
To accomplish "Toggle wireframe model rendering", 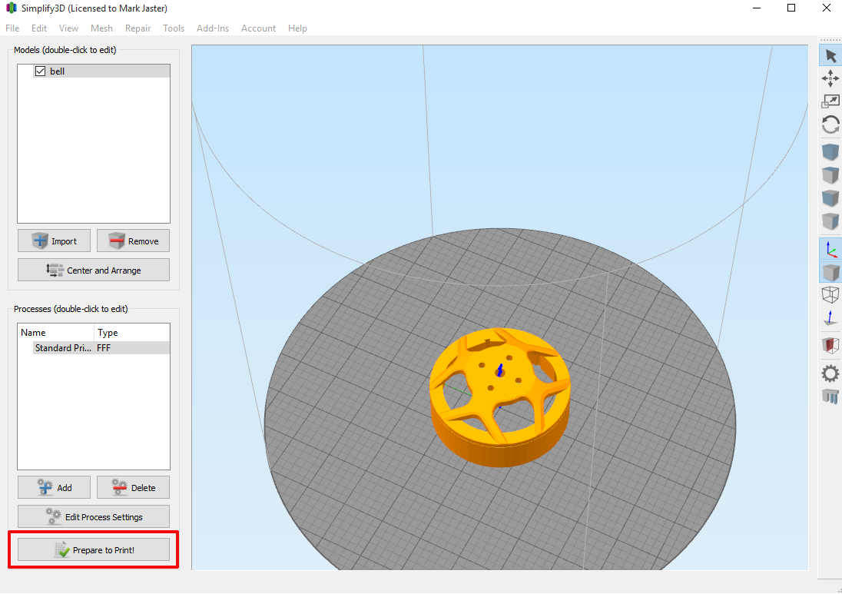I will pyautogui.click(x=830, y=295).
